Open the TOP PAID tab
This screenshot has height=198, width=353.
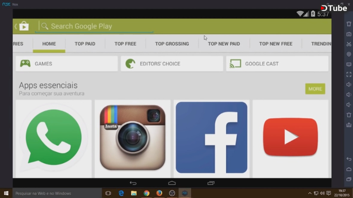point(85,44)
